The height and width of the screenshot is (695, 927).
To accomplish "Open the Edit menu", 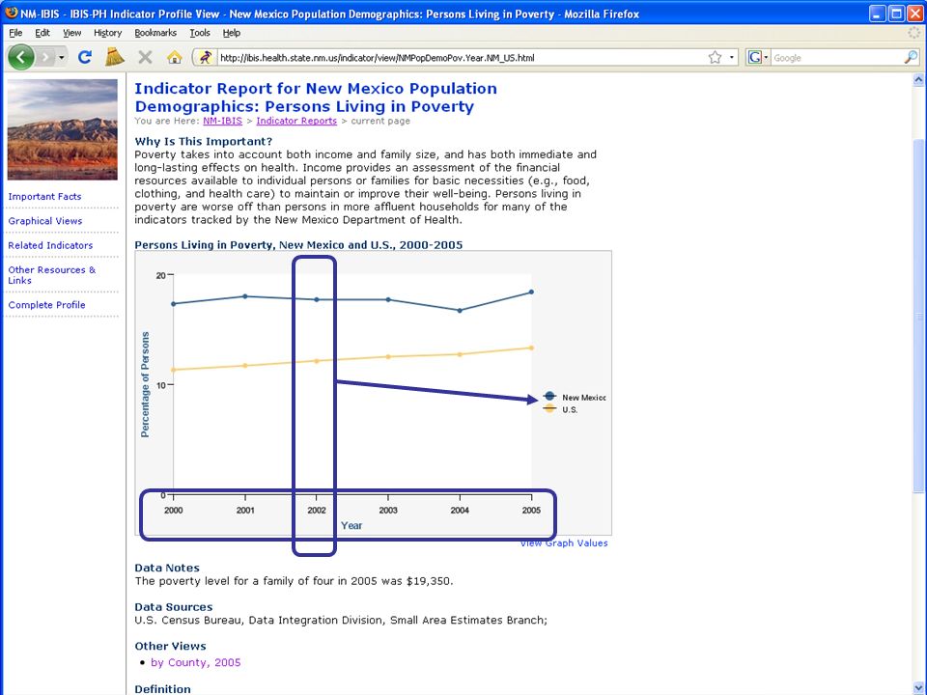I will click(x=42, y=33).
